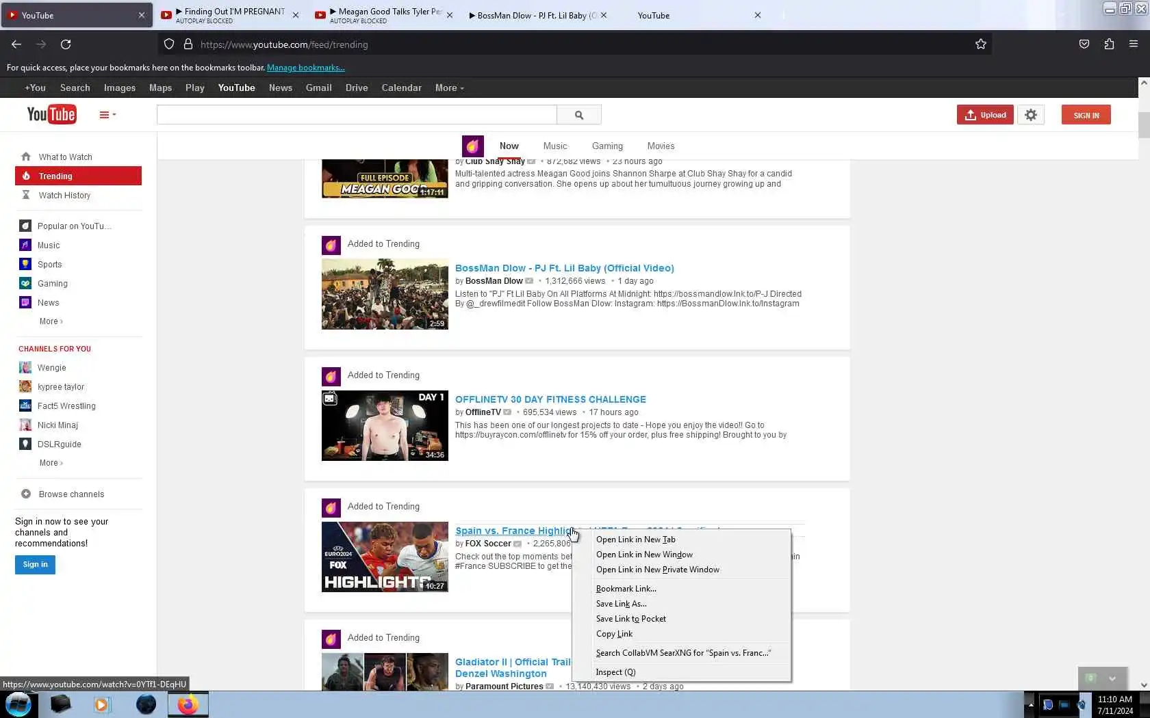Choose Search CollabVM SearXNG for selection

tap(681, 653)
